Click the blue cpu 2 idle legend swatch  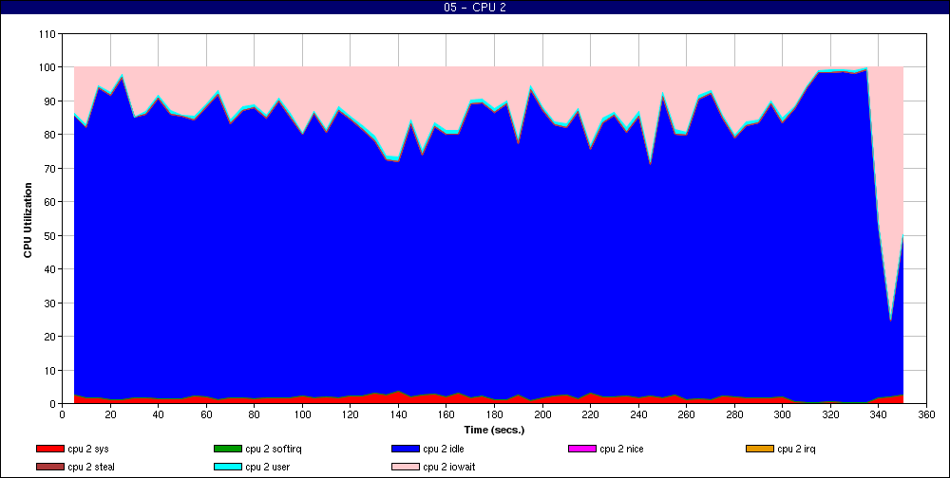click(x=406, y=449)
